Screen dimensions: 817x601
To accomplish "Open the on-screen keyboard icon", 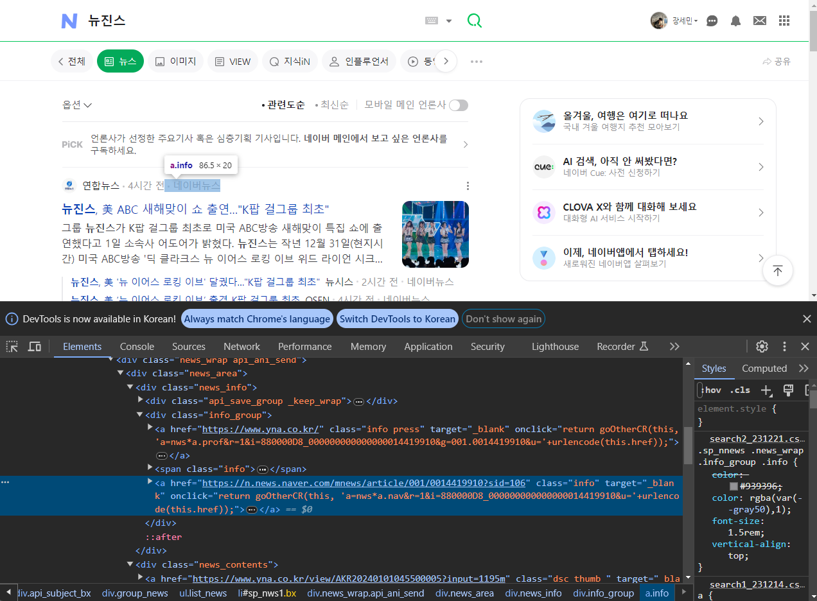I will pyautogui.click(x=432, y=21).
